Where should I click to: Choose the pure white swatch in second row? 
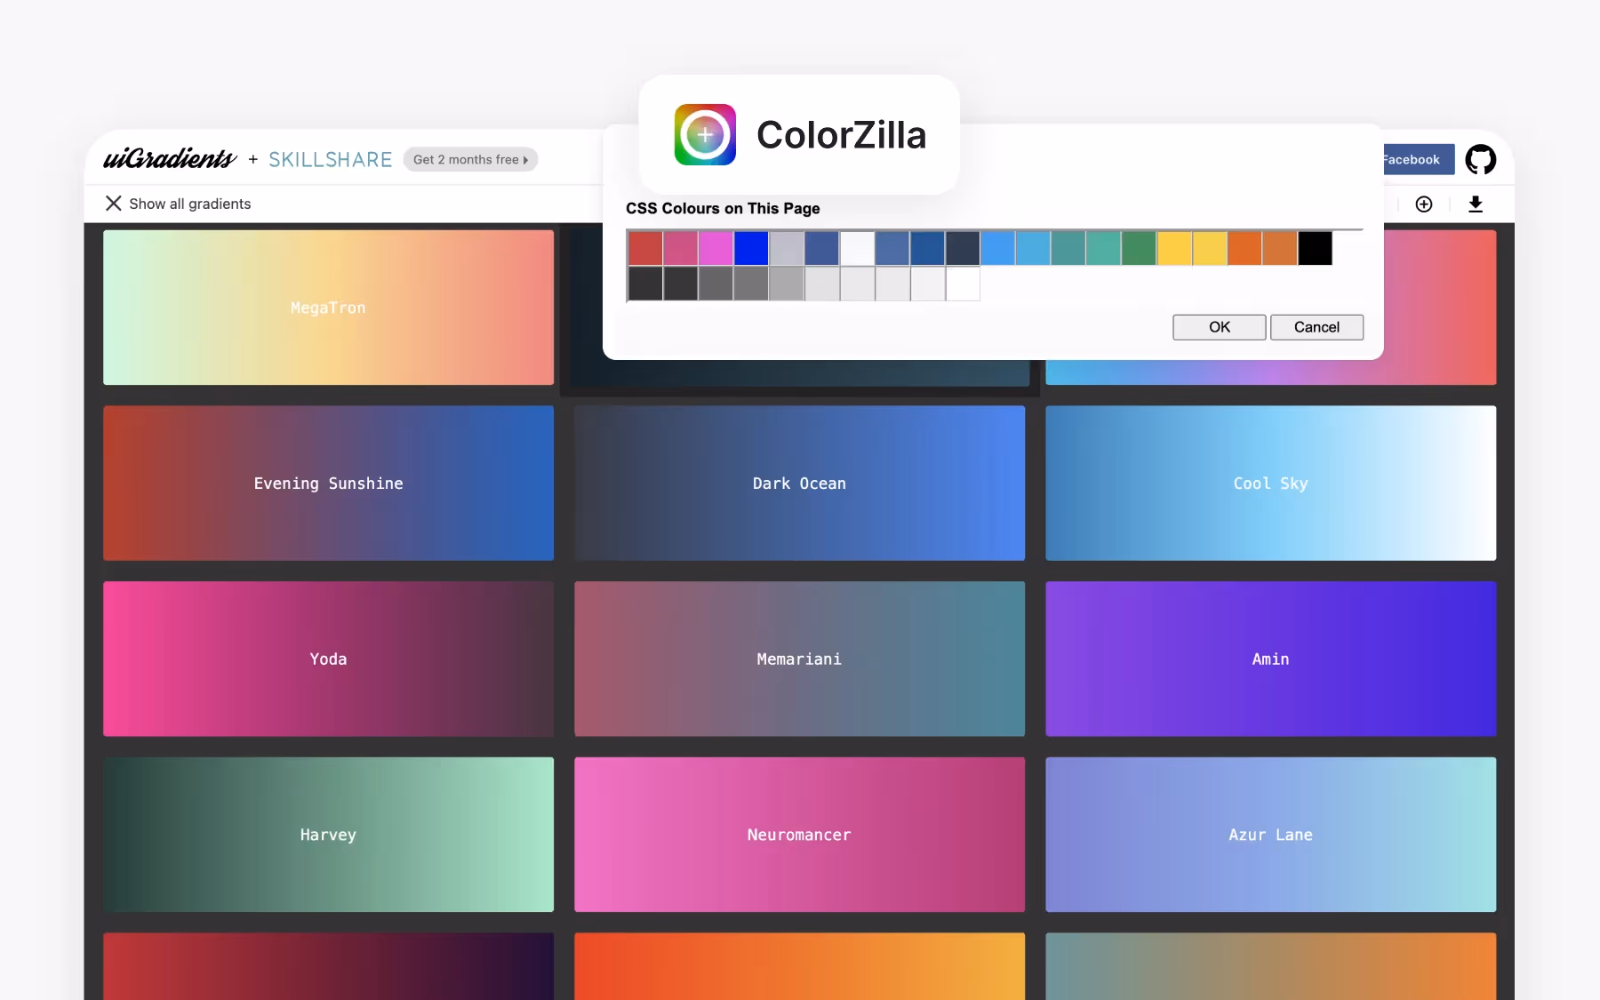[x=963, y=284]
